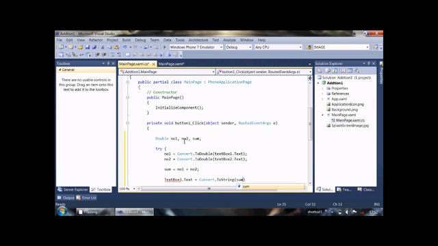Open the Windows Phone 7 Emulator dropdown

(x=221, y=47)
